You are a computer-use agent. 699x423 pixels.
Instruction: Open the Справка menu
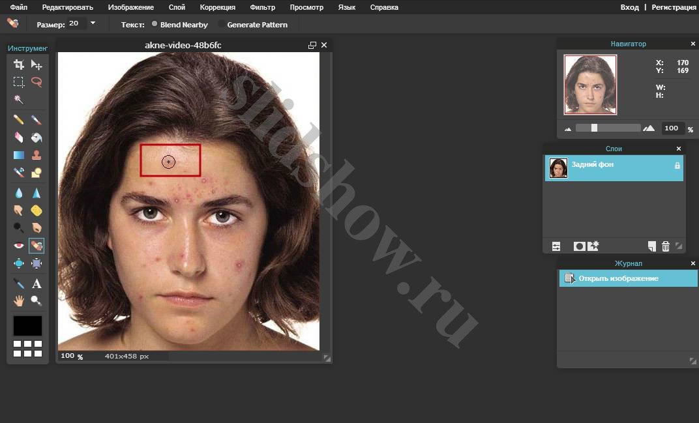click(384, 7)
